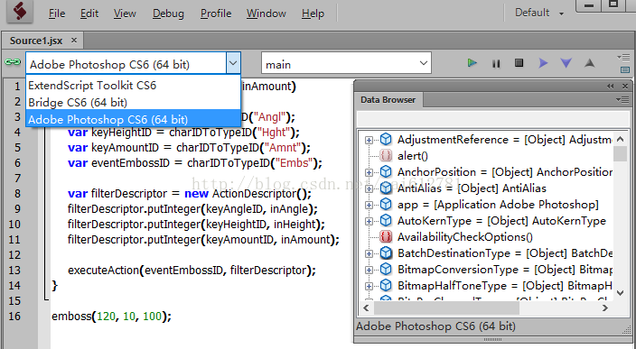Select Bridge CS6 (64 bit) option
This screenshot has height=349, width=636.
pos(133,103)
